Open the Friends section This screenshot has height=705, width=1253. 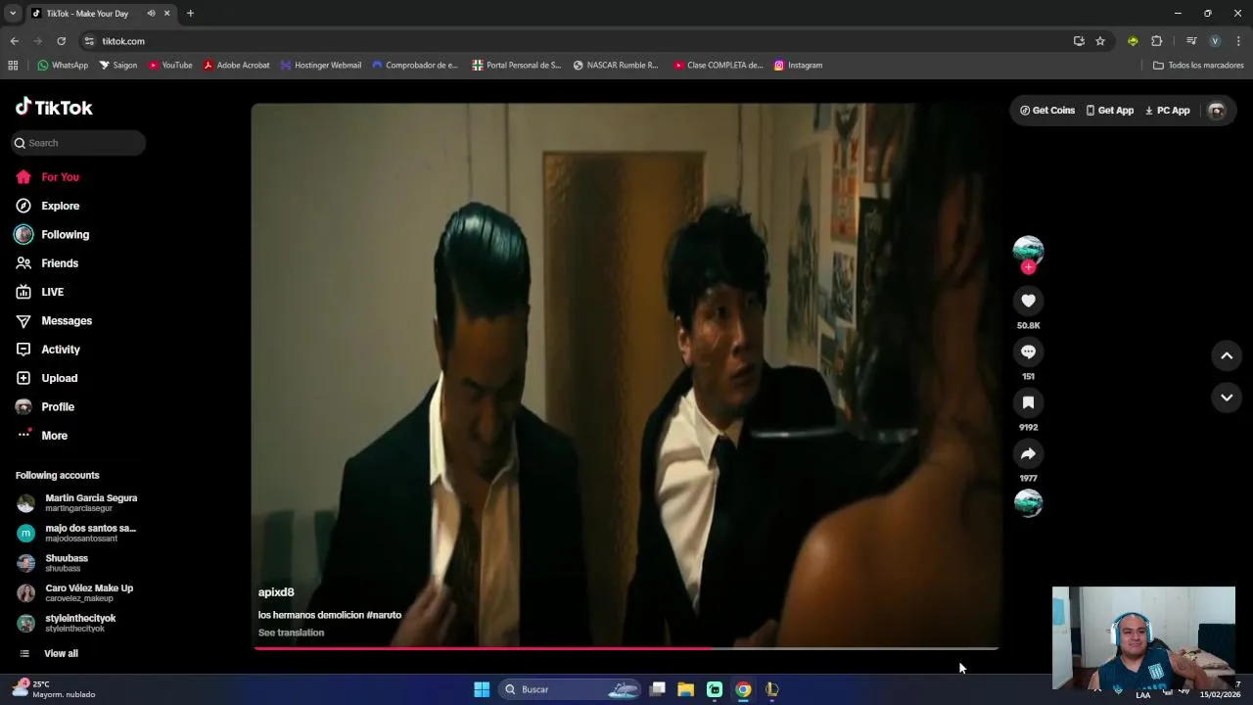[47, 263]
